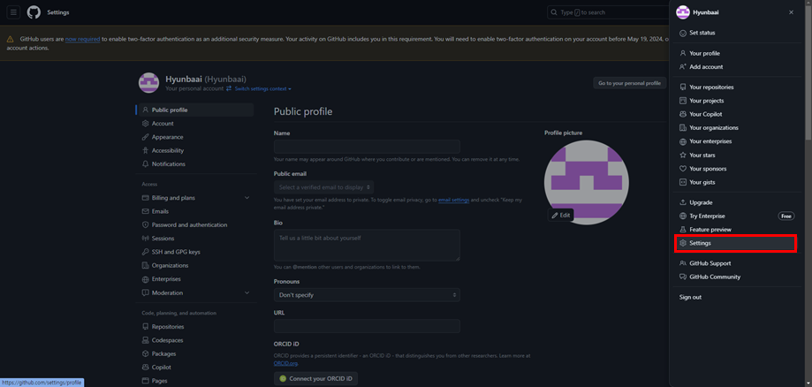Open the Pronouns dropdown
This screenshot has height=387, width=812.
tap(367, 295)
